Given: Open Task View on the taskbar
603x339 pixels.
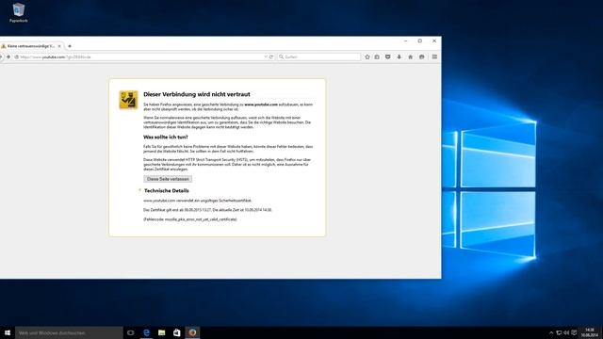Looking at the screenshot, I should point(131,332).
